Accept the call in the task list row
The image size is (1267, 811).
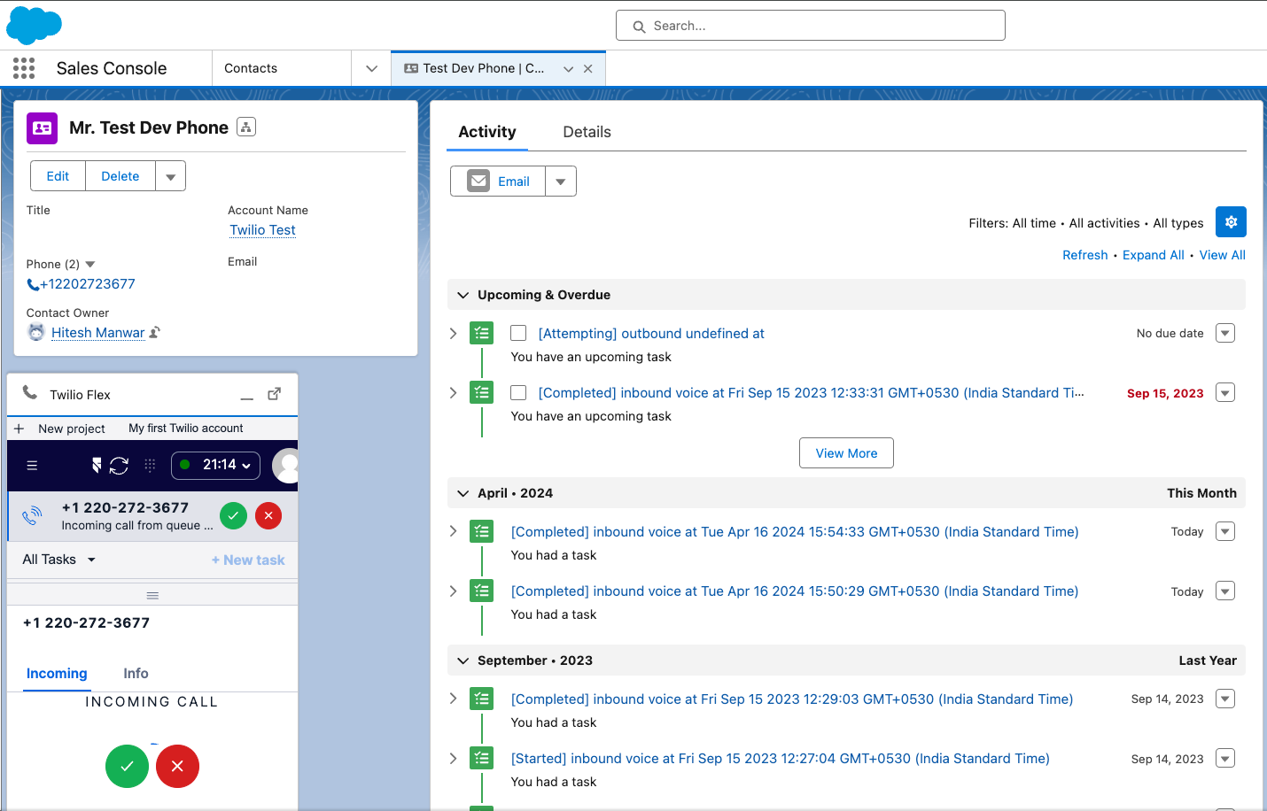[233, 516]
